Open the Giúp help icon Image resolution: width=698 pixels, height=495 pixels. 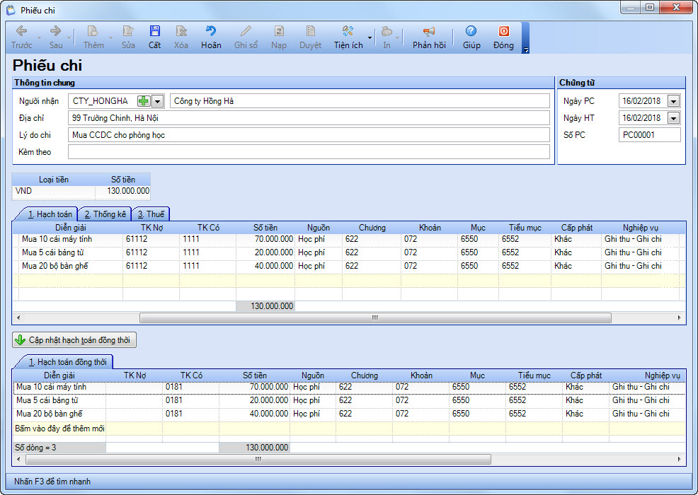(471, 31)
